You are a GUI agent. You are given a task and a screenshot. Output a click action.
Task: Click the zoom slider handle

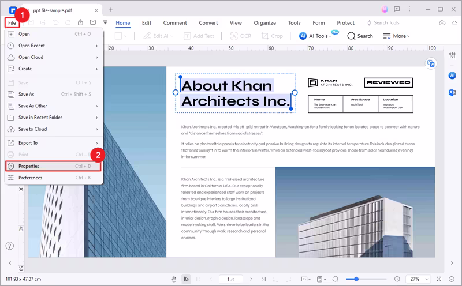click(356, 279)
